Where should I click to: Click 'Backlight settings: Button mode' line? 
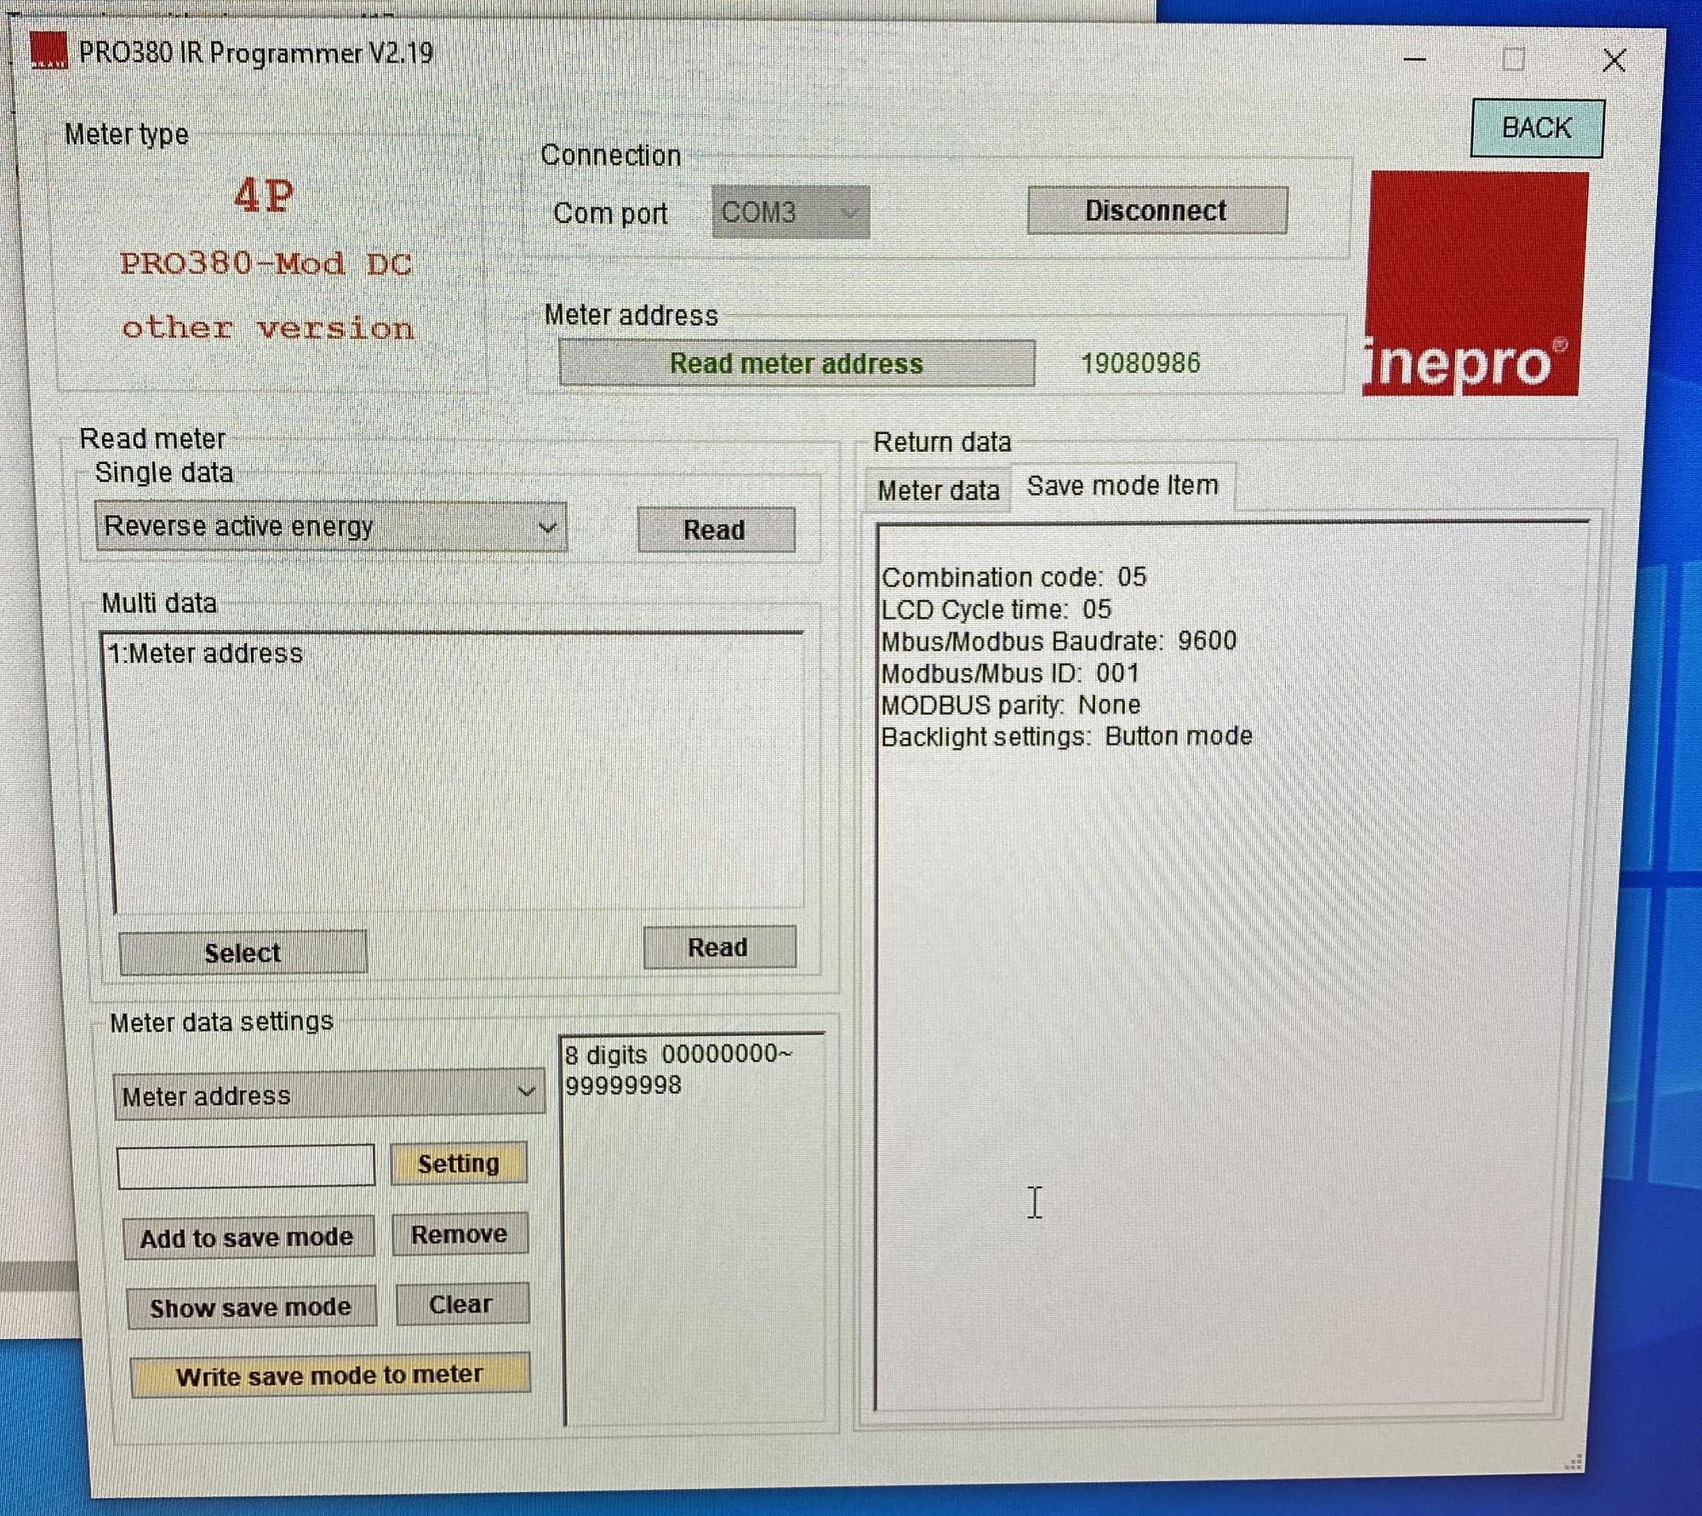(1067, 736)
